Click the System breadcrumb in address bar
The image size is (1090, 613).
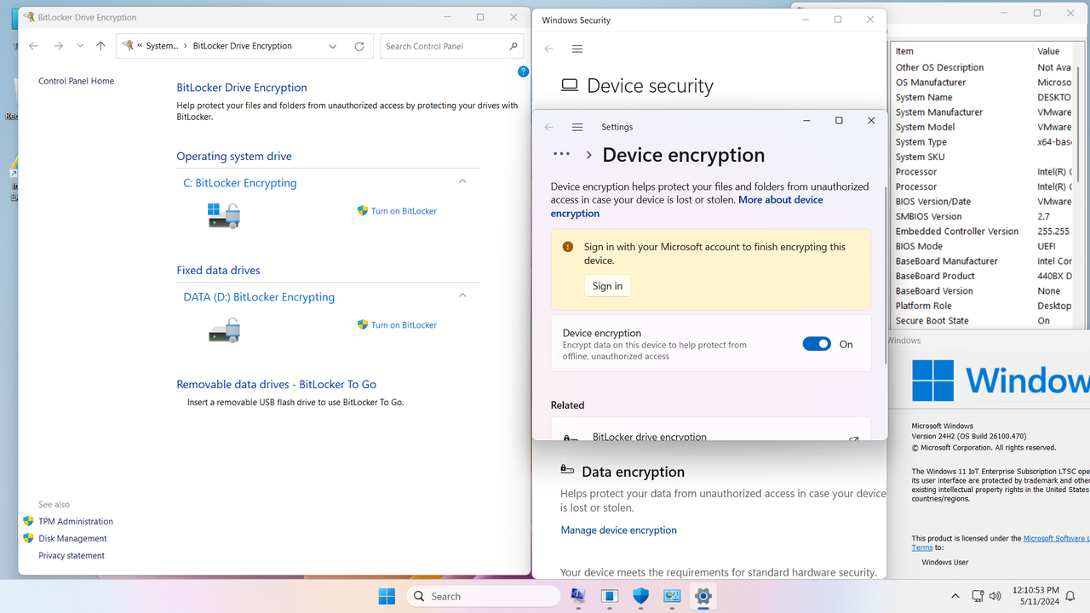point(162,46)
